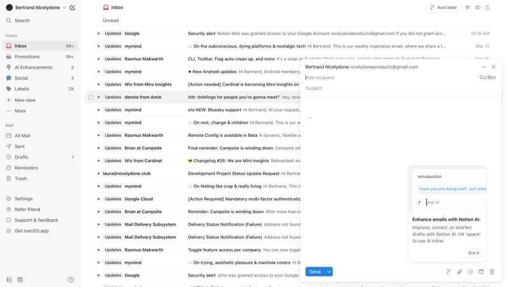Click the Search magnifier icon
The width and height of the screenshot is (507, 287).
point(9,20)
